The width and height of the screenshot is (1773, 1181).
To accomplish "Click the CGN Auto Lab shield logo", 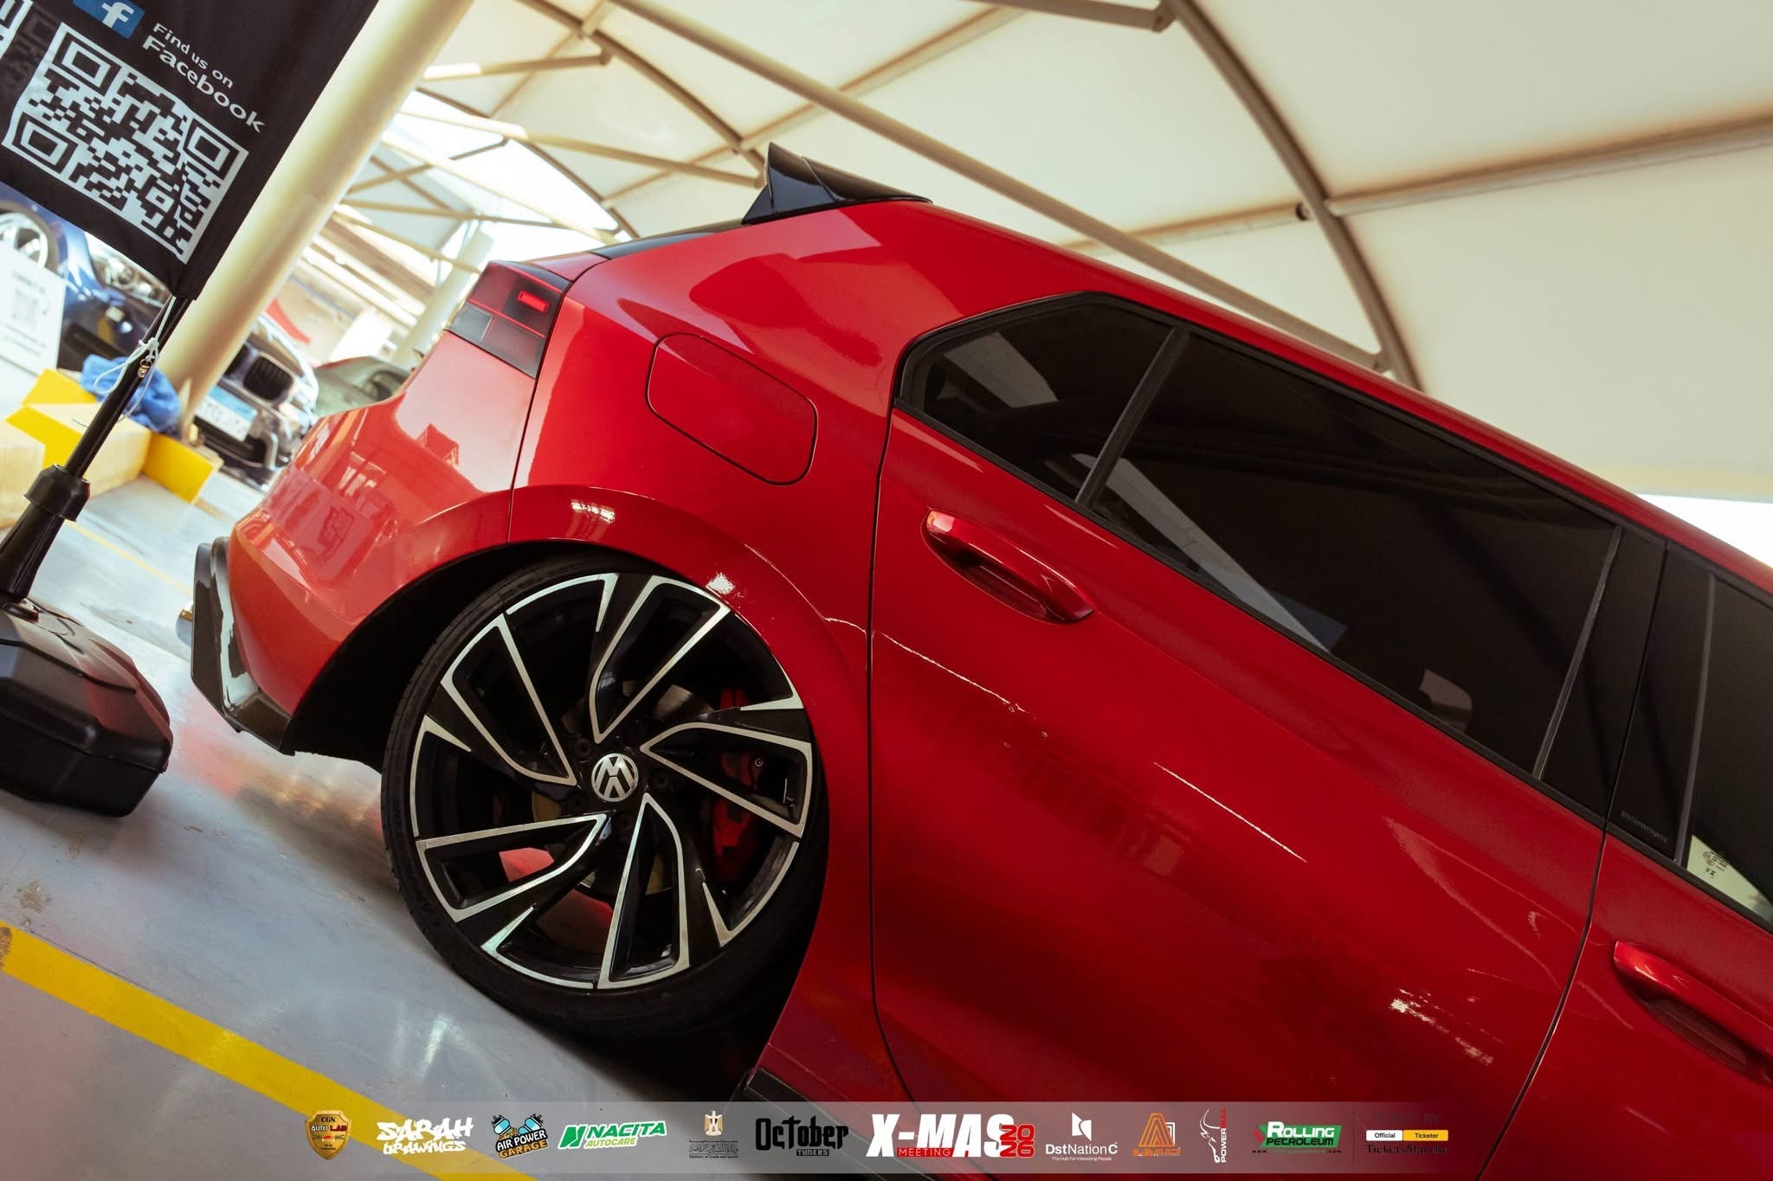I will [329, 1135].
